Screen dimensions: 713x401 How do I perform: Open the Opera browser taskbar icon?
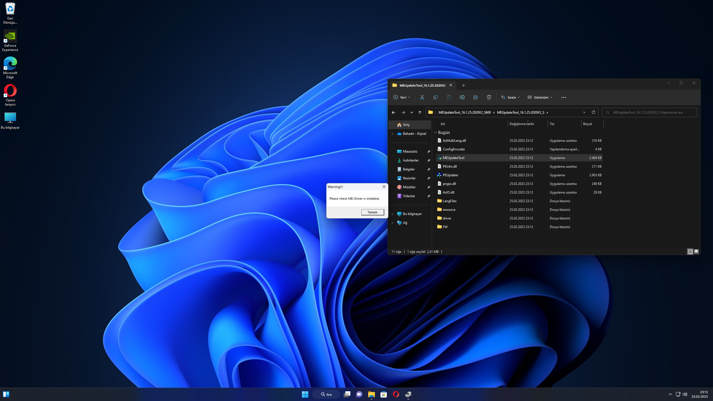(x=396, y=394)
